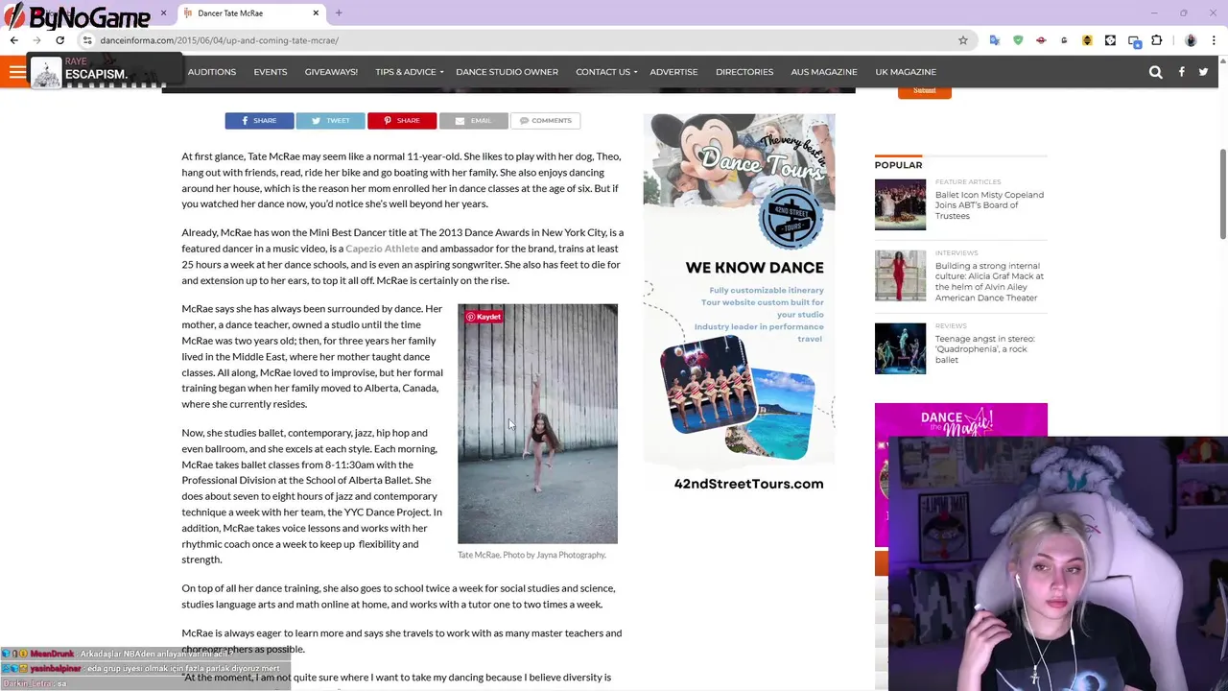Screen dimensions: 1228x691
Task: Click the FEATURE ARTICLES category label
Action: [x=968, y=181]
